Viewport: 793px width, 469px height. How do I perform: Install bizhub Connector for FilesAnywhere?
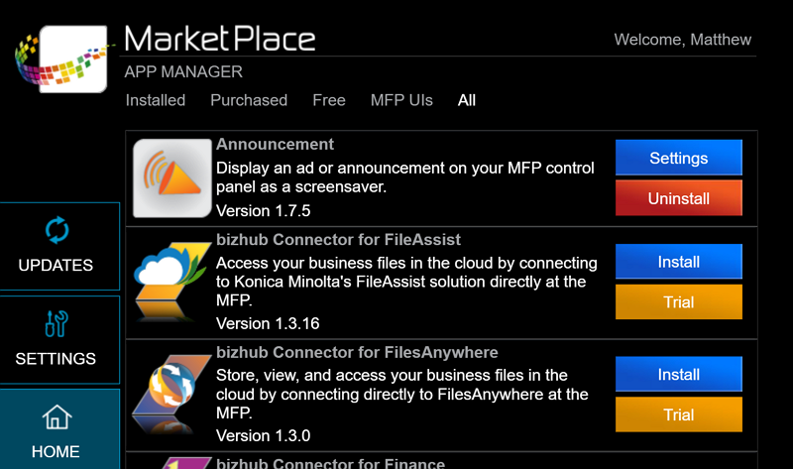pos(679,374)
